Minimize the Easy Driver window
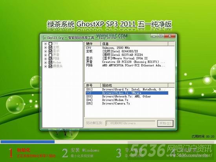The image size is (216, 162). point(154,36)
